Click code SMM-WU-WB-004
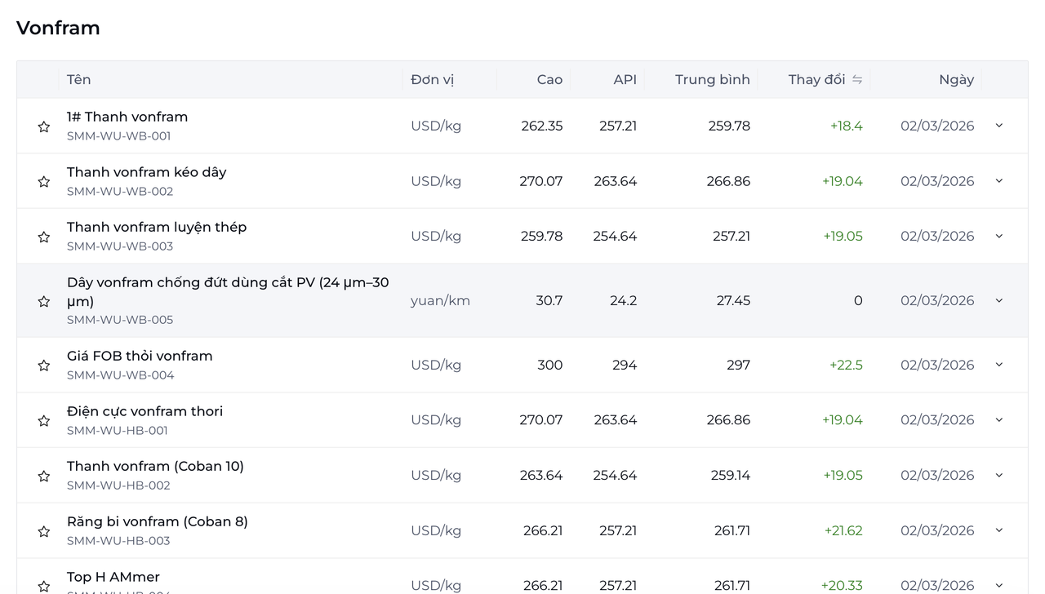 coord(120,375)
